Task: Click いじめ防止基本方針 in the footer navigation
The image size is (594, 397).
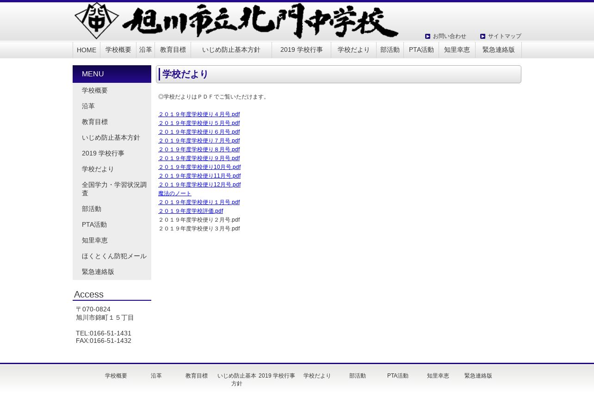Action: tap(237, 380)
